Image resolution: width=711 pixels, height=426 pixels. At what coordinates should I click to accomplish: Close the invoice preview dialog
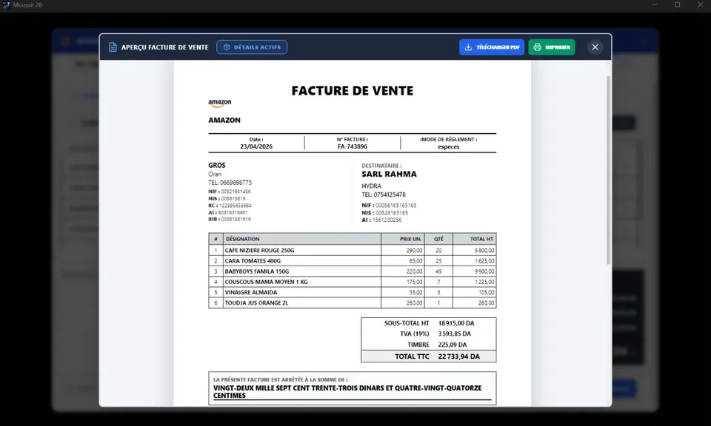(x=595, y=47)
